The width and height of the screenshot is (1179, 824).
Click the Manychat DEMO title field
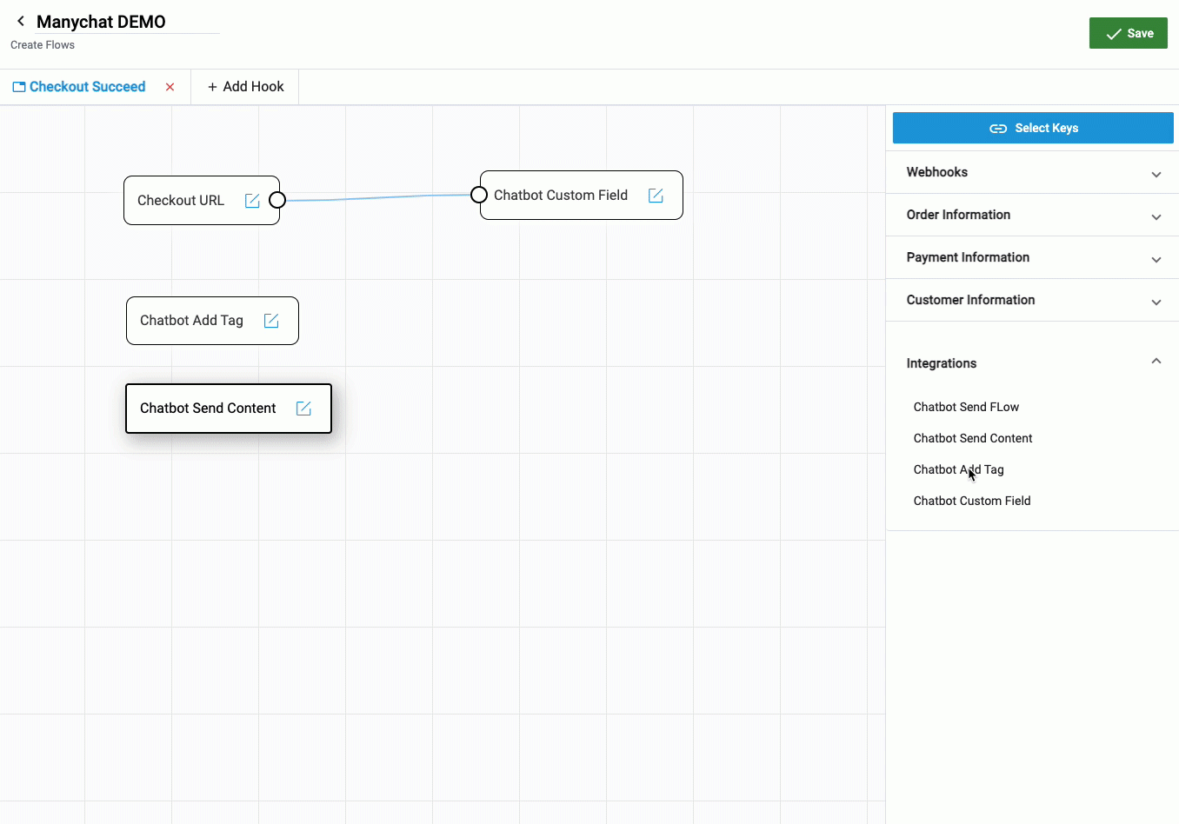tap(128, 22)
